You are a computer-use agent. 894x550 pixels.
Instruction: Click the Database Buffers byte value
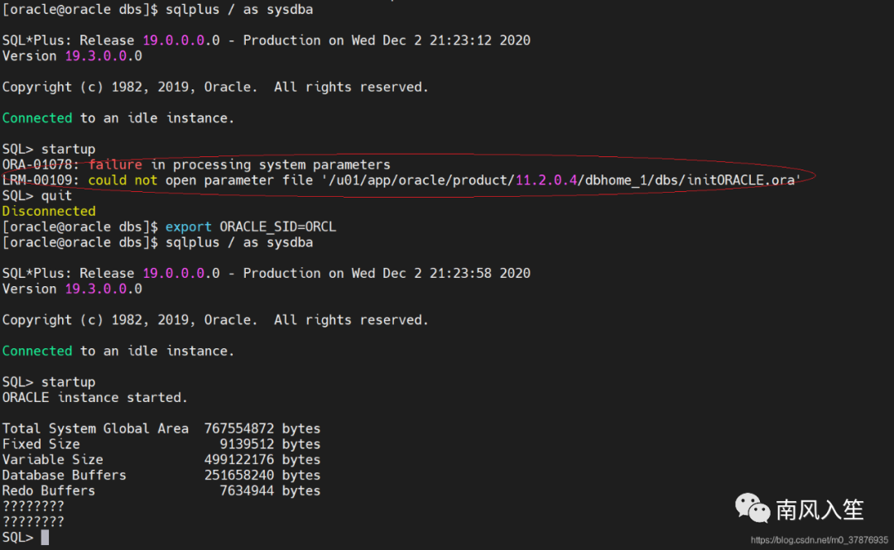click(239, 476)
